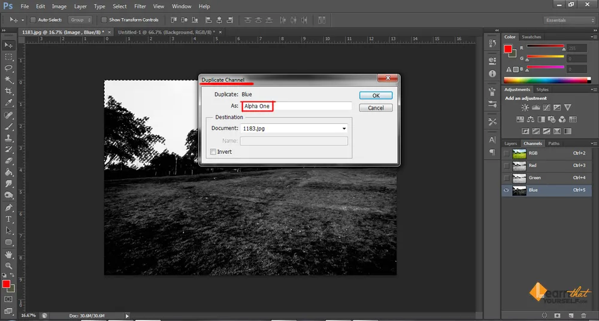Toggle the Auto-Select checkbox
599x321 pixels.
point(33,20)
